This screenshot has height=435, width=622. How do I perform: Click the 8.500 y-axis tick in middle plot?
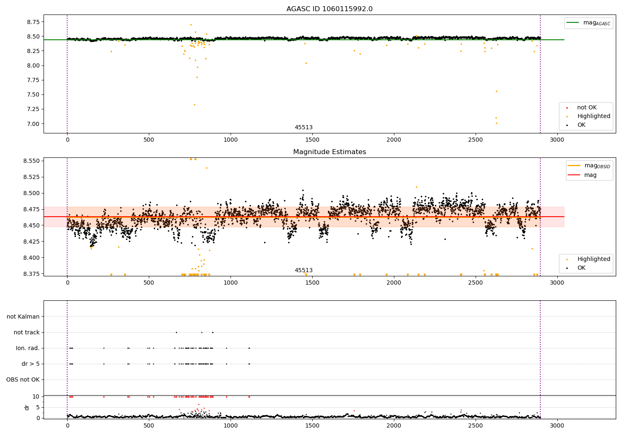[x=31, y=193]
